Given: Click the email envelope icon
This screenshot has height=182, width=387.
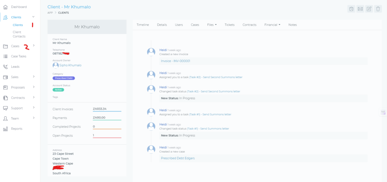Looking at the screenshot, I should point(360,9).
